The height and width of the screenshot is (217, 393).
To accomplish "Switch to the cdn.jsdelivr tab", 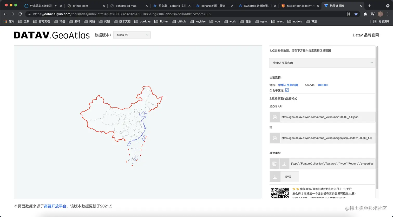I will 300,6.
